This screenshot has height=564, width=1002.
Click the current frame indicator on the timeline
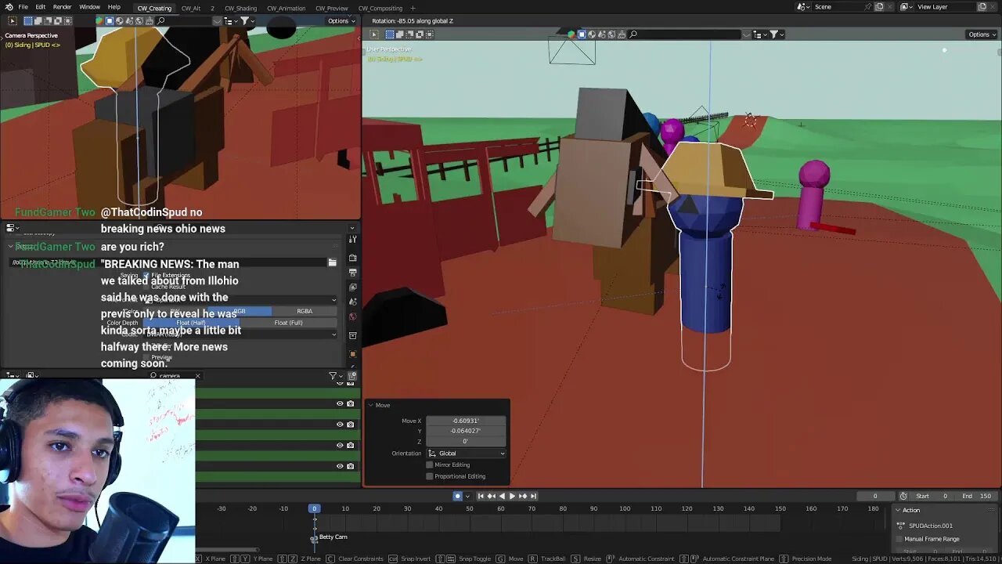(314, 508)
